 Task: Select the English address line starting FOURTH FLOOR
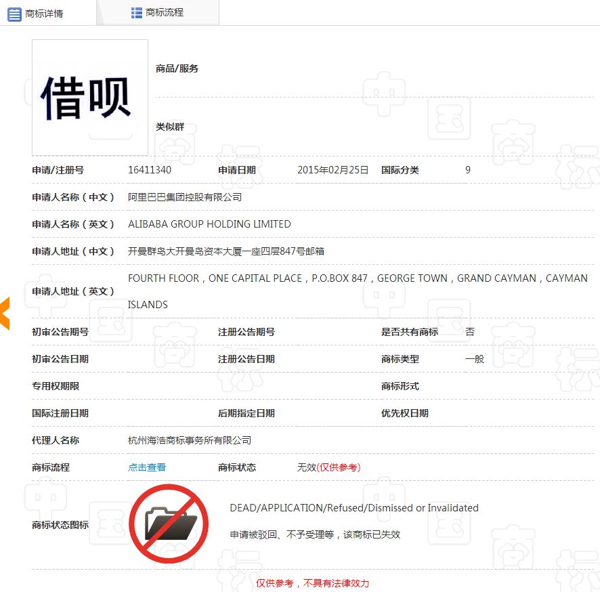[358, 278]
